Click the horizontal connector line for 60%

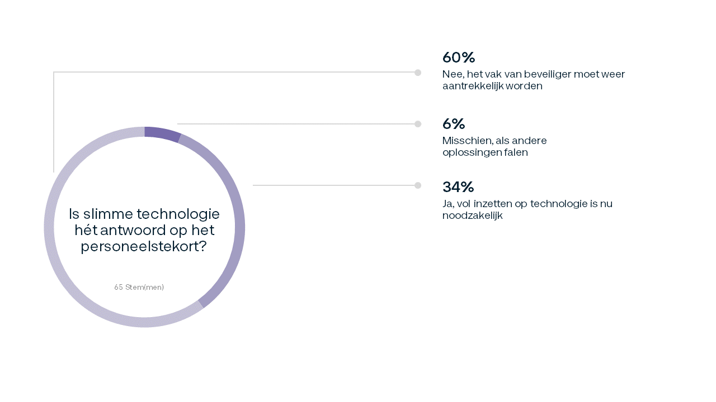coord(234,72)
